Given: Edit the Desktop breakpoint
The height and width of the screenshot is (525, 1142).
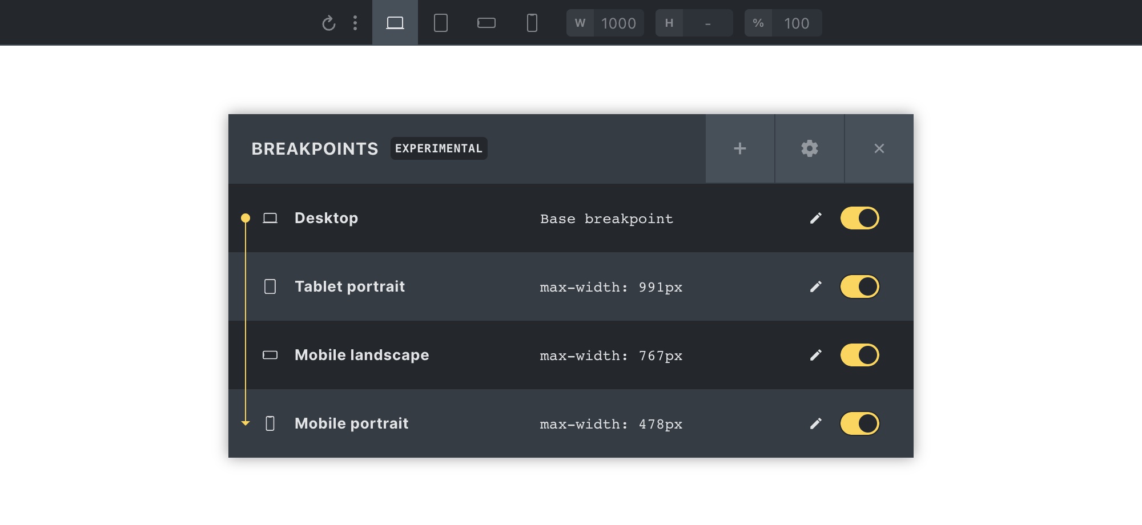Looking at the screenshot, I should click(x=816, y=218).
